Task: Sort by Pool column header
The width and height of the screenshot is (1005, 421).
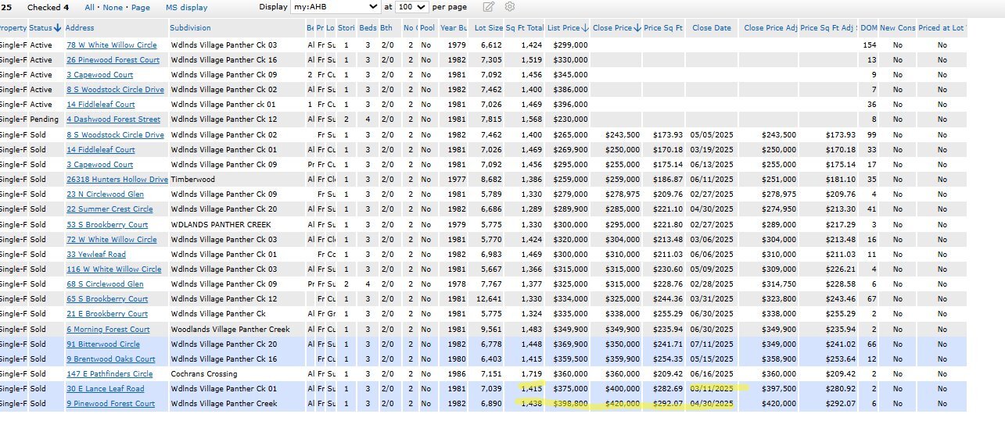Action: pyautogui.click(x=428, y=27)
